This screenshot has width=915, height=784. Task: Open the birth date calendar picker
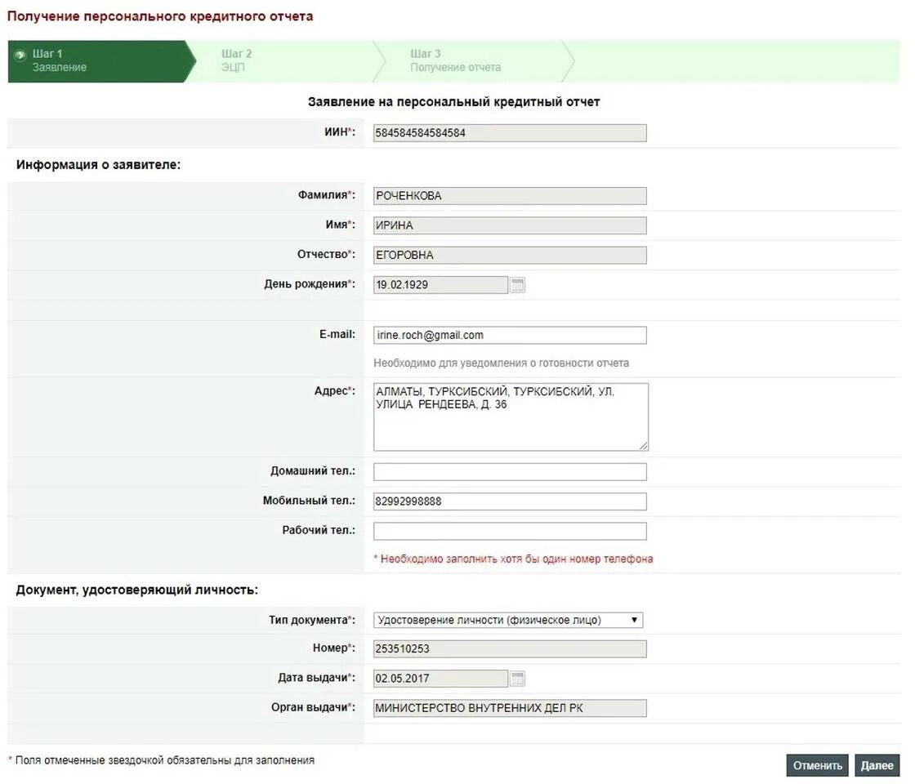coord(518,285)
